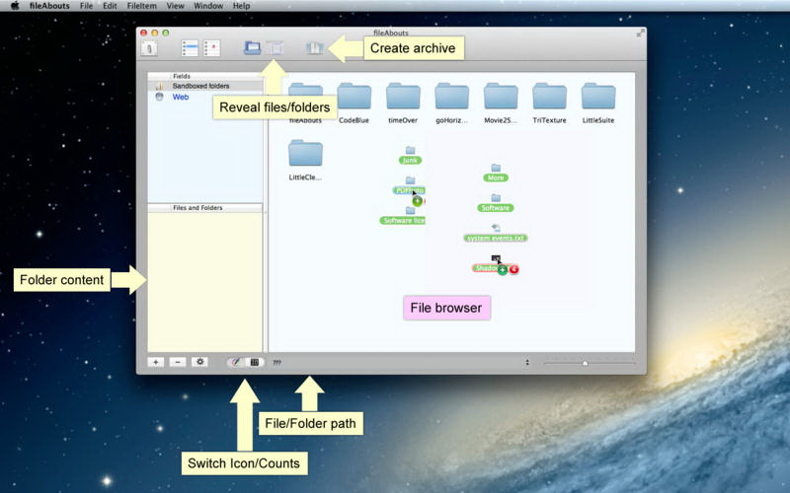Screen dimensions: 790x493
Task: Select Sandboxed folders in the sidebar
Action: (200, 86)
